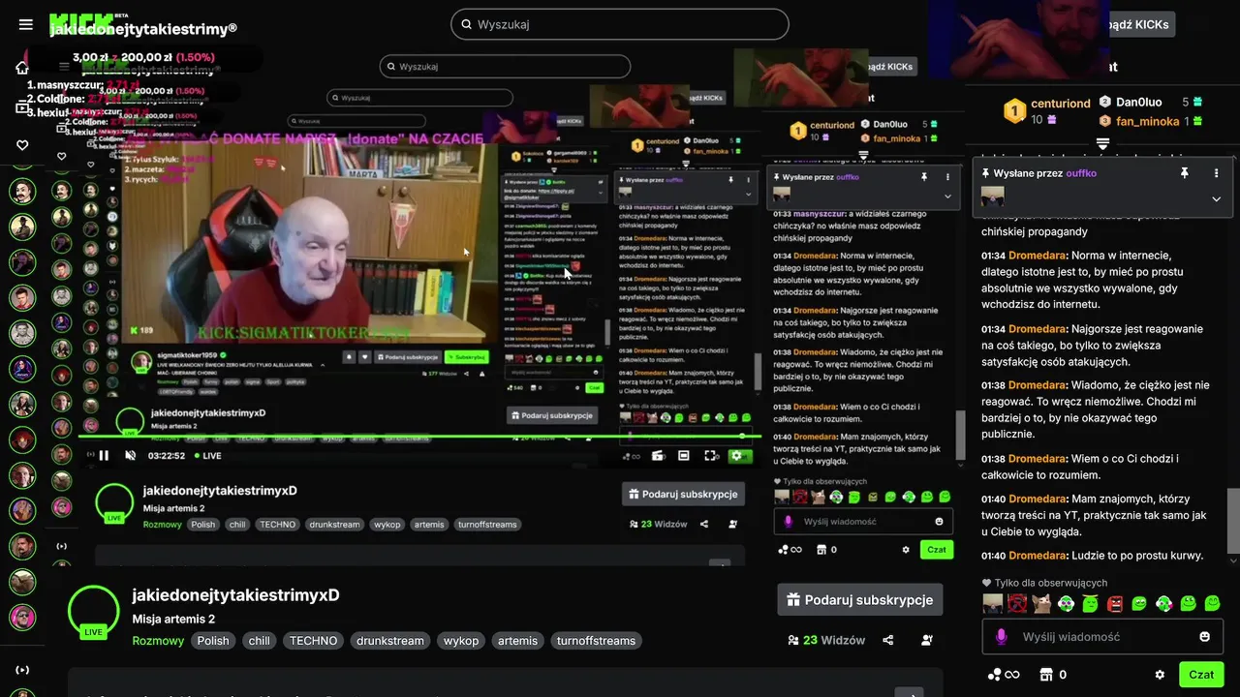Open the three-dot menu on the second-layer pinned message
Viewport: 1240px width, 697px height.
(x=947, y=177)
